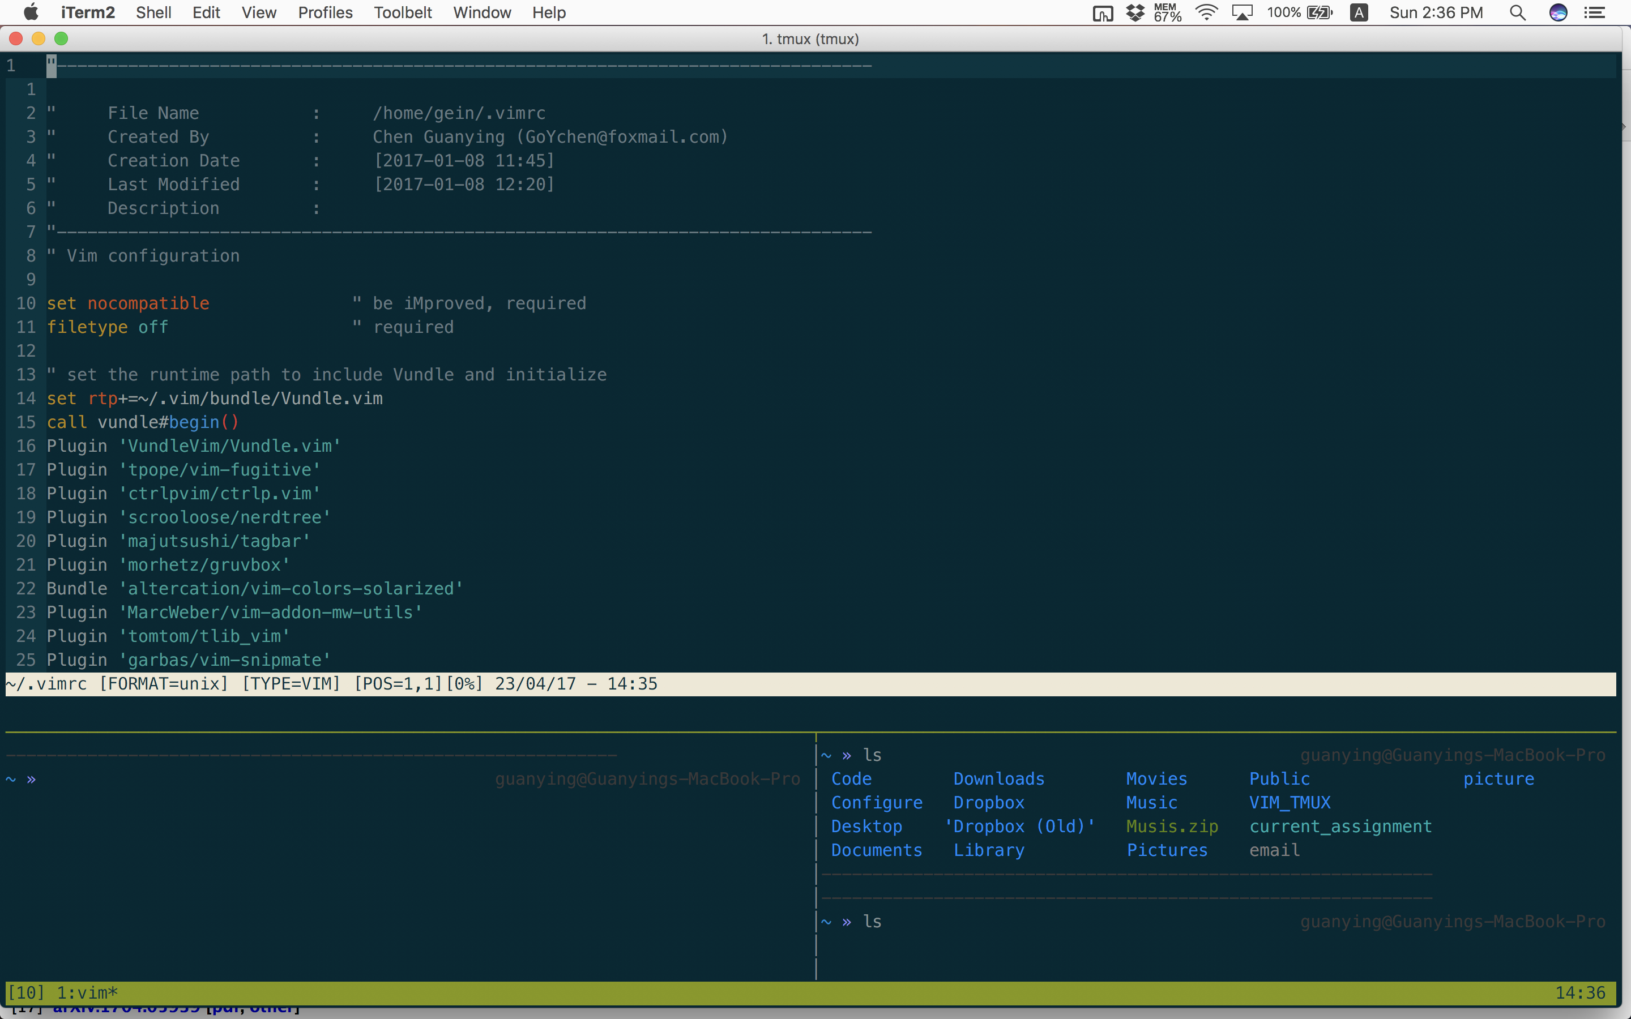Open the Profiles menu
Screen dimensions: 1631x1019
click(325, 12)
